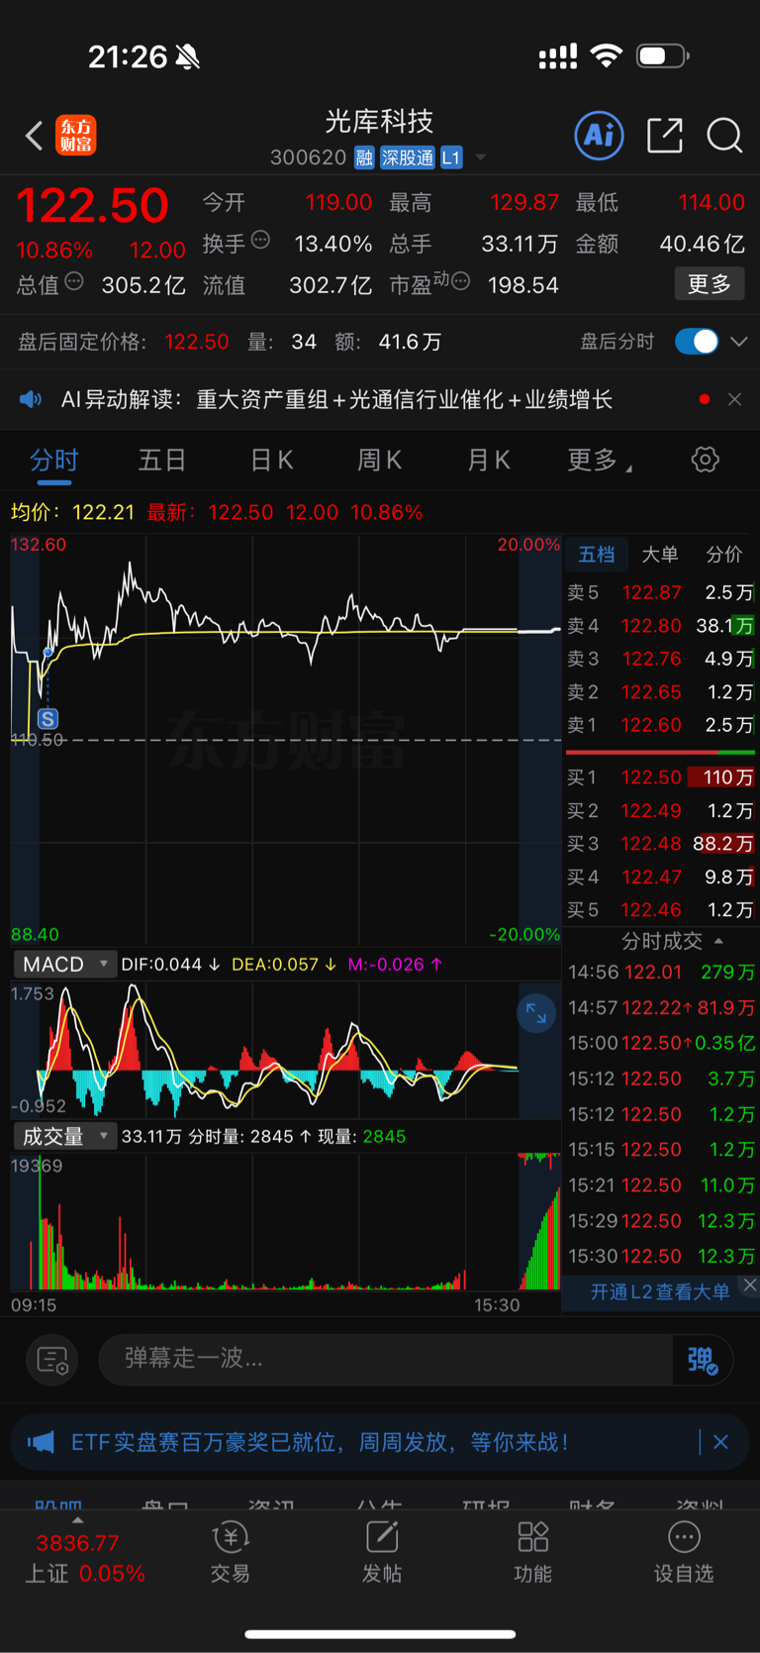Tap the megaphone icon in ETF banner
Image resolution: width=760 pixels, height=1653 pixels.
41,1442
